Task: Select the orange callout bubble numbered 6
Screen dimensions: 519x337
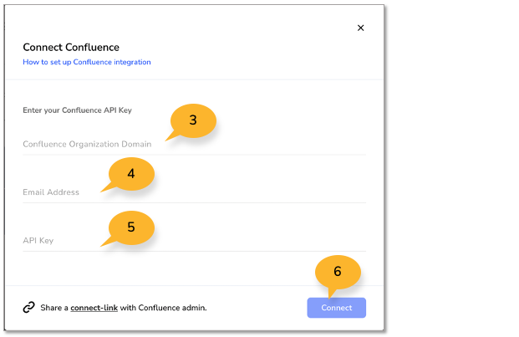Action: click(338, 273)
